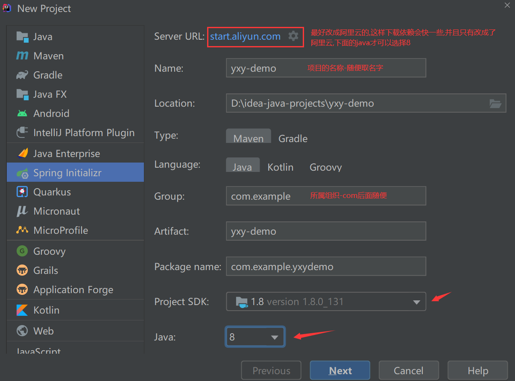
Task: Close the New Project dialog
Action: (507, 5)
